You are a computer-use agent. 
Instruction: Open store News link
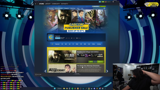[x=78, y=8]
